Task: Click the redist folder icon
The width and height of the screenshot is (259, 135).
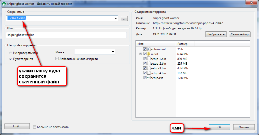Action: (x=148, y=54)
